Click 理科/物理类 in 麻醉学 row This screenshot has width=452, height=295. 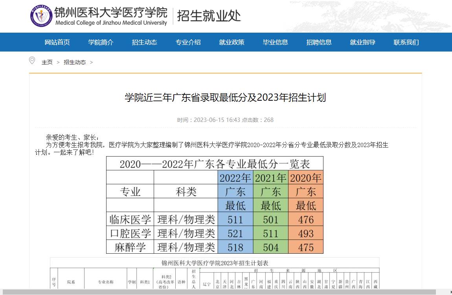186,247
